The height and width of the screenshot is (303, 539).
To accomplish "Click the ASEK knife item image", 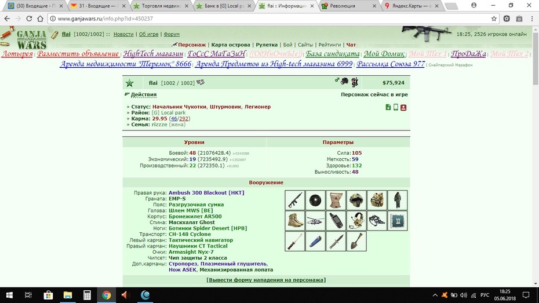I will [336, 241].
